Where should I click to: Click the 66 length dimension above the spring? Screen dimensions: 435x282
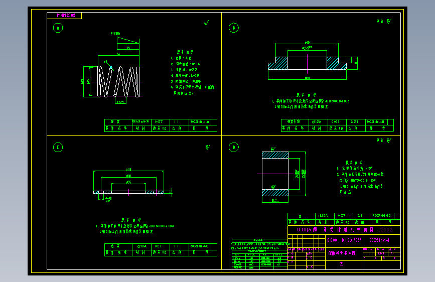click(118, 54)
